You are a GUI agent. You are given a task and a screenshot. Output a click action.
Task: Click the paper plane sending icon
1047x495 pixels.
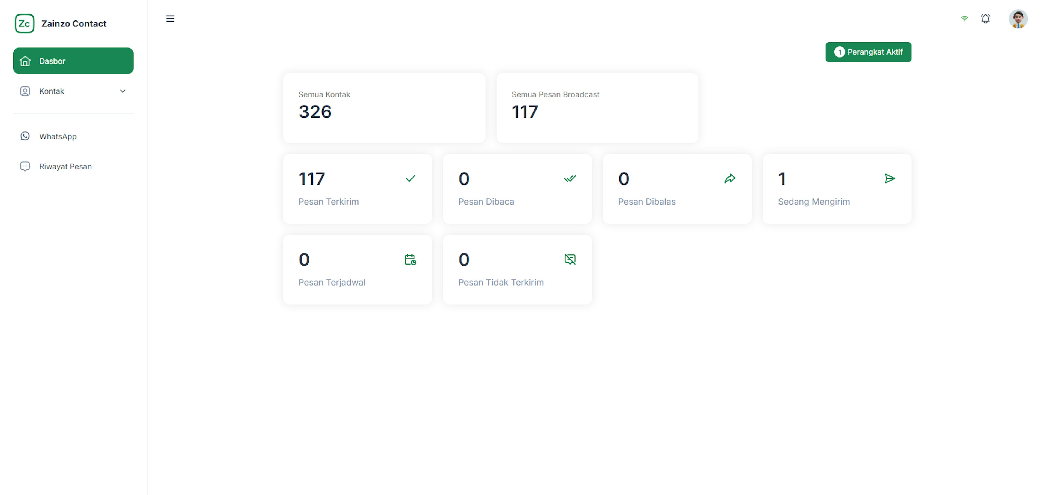pos(890,178)
